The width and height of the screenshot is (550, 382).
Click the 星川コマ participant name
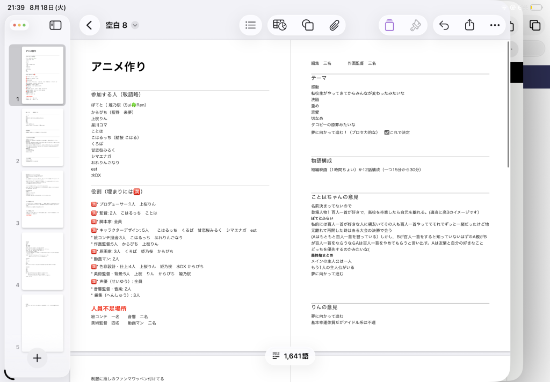(99, 125)
